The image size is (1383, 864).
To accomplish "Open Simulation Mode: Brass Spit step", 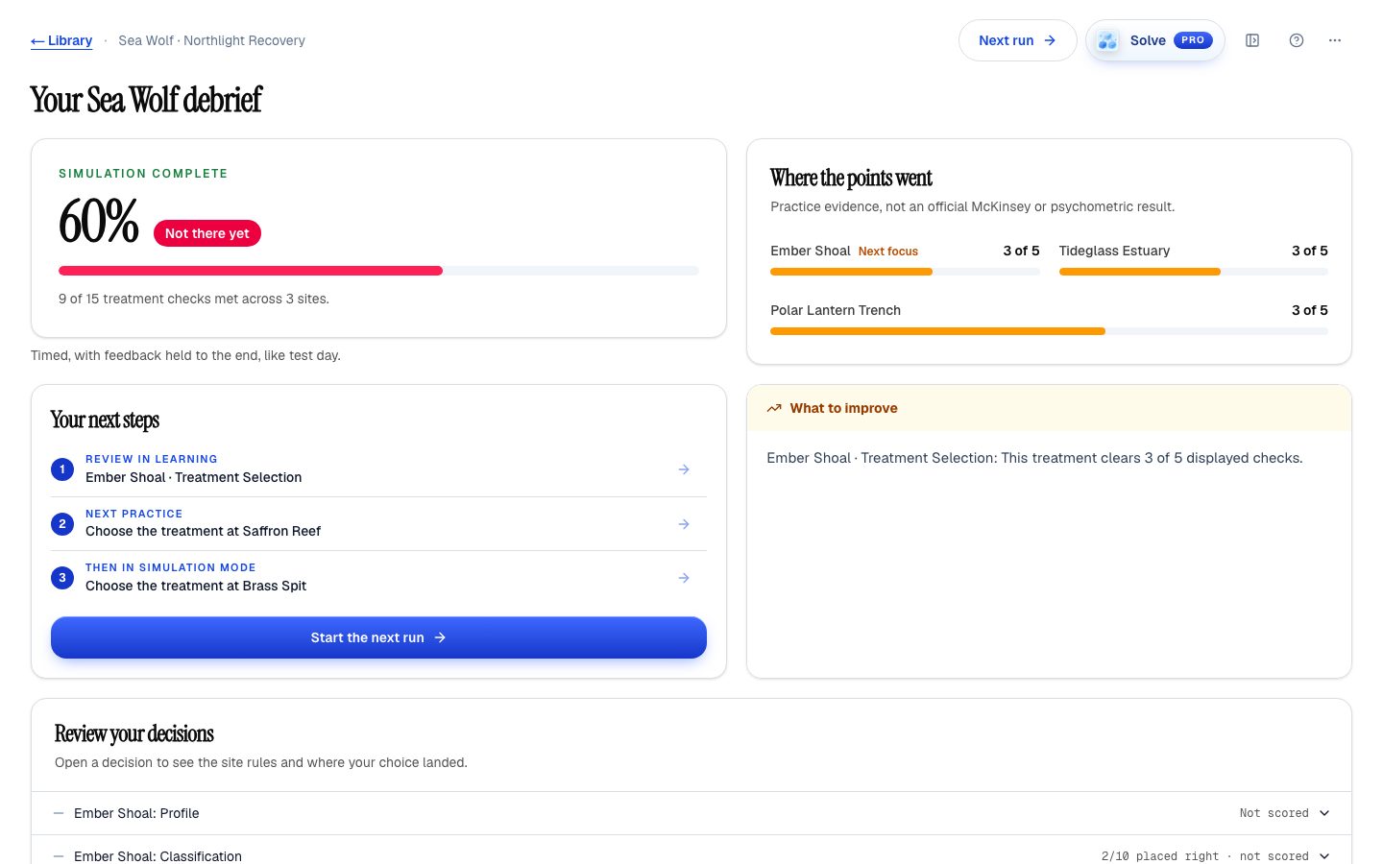I will coord(378,578).
